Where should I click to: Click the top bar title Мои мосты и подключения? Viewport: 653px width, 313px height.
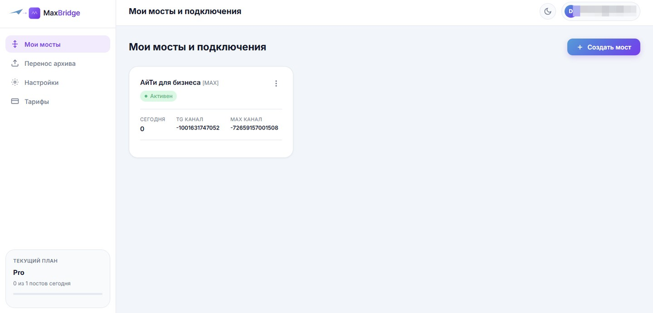[185, 11]
